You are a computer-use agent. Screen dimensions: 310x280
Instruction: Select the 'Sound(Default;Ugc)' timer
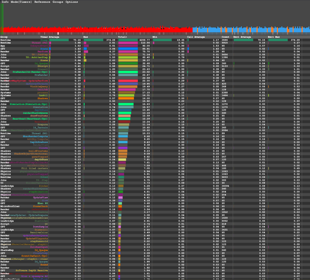[x=35, y=256]
